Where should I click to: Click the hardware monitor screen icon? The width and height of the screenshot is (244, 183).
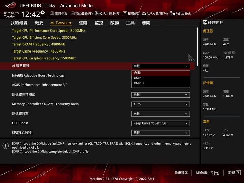pyautogui.click(x=205, y=23)
